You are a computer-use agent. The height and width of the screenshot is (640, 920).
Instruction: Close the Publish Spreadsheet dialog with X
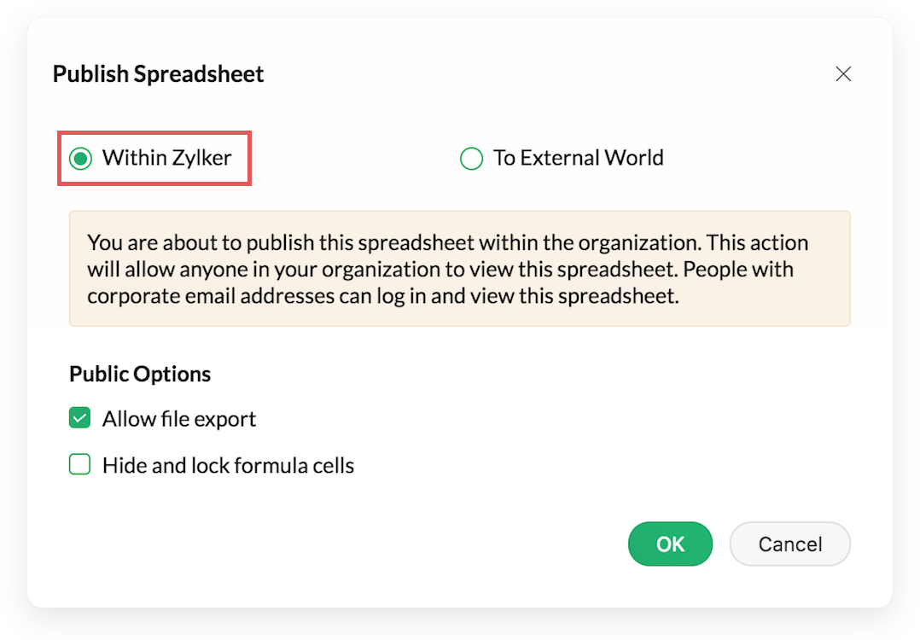tap(843, 74)
